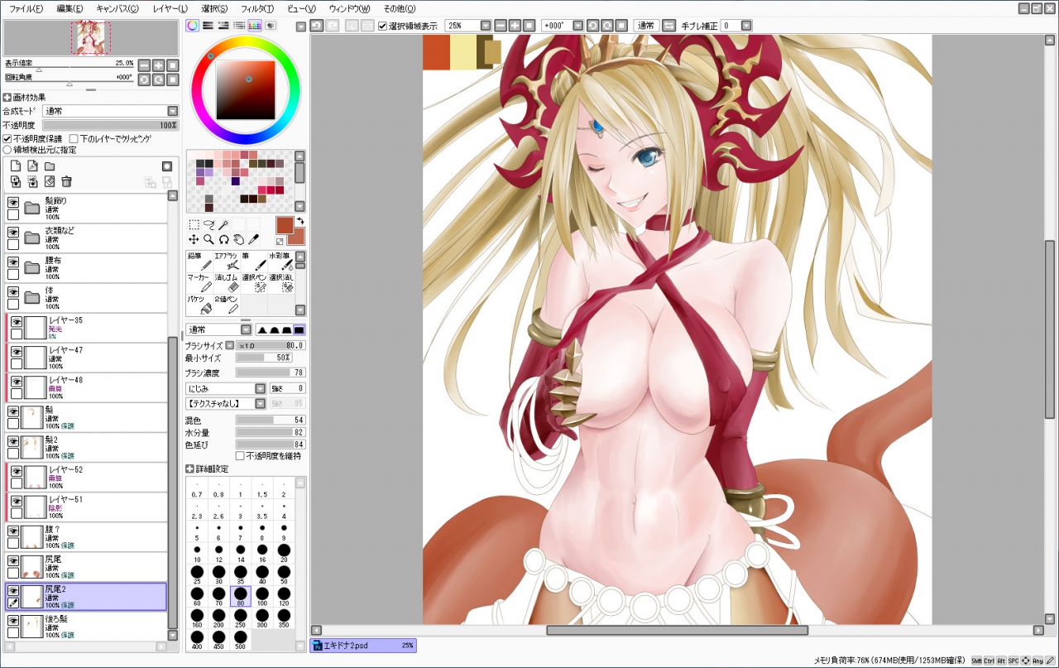This screenshot has width=1059, height=668.
Task: Pick the magic wand tool
Action: point(223,224)
